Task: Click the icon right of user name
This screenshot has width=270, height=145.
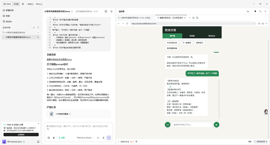Action: [x=38, y=142]
